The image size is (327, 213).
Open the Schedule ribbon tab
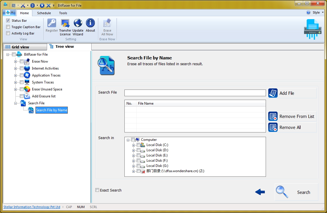pos(44,13)
